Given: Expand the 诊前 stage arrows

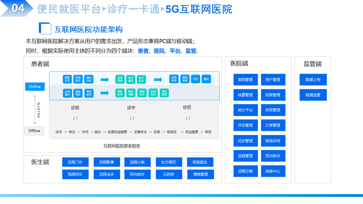Looking at the screenshot, I should click(x=75, y=119).
